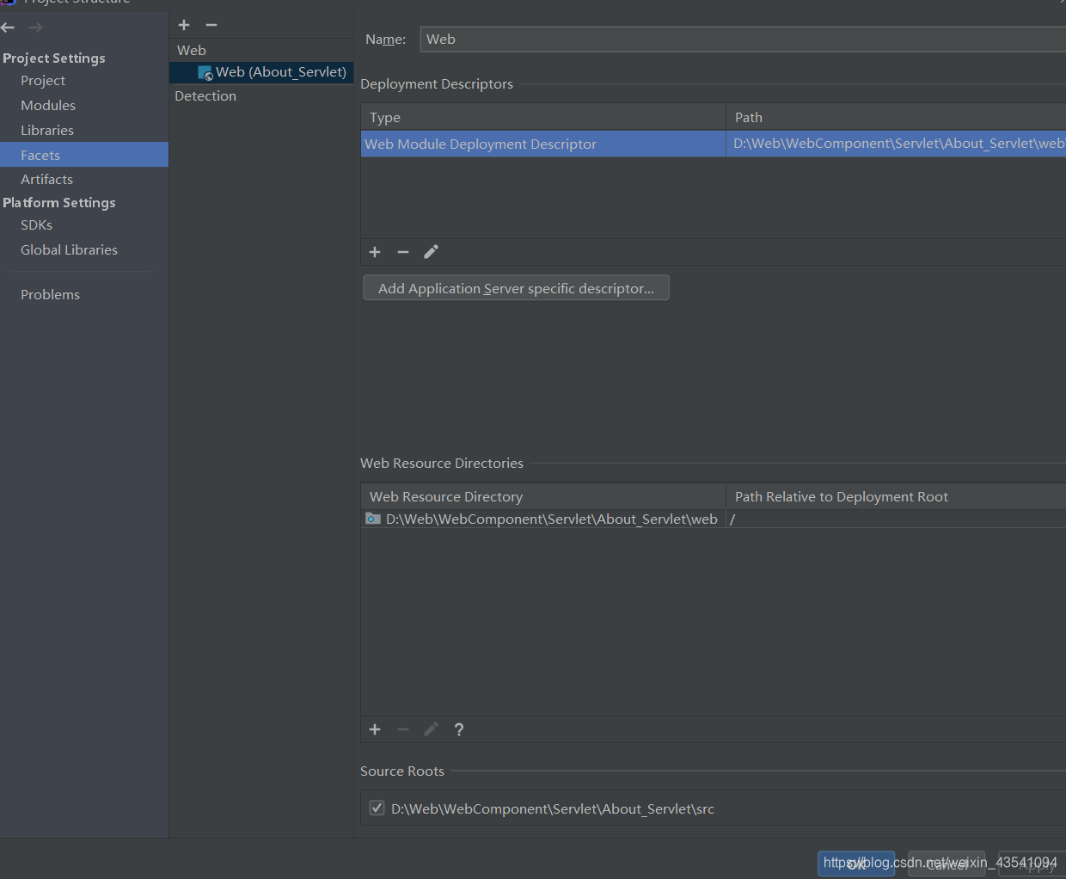This screenshot has width=1066, height=879.
Task: Click the relative path "/" cell
Action: coord(897,519)
